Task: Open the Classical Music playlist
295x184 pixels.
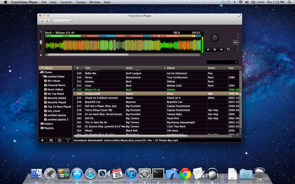Action: coord(56,85)
